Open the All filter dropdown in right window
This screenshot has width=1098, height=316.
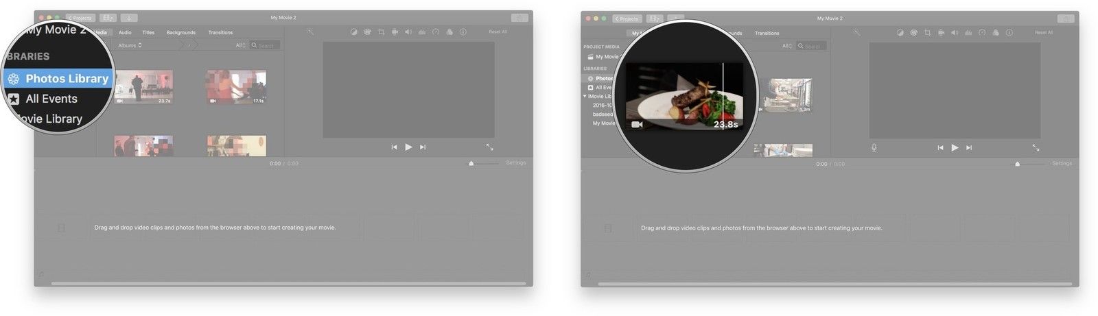[786, 46]
